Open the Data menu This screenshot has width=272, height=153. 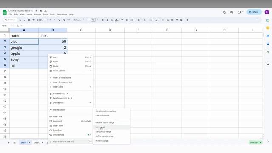pyautogui.click(x=45, y=14)
